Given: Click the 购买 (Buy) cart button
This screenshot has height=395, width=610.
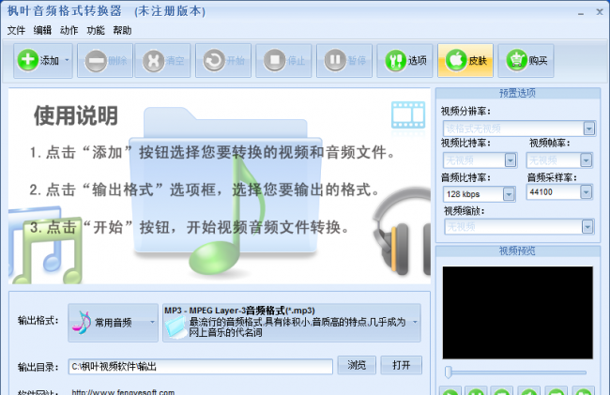Looking at the screenshot, I should pos(526,61).
